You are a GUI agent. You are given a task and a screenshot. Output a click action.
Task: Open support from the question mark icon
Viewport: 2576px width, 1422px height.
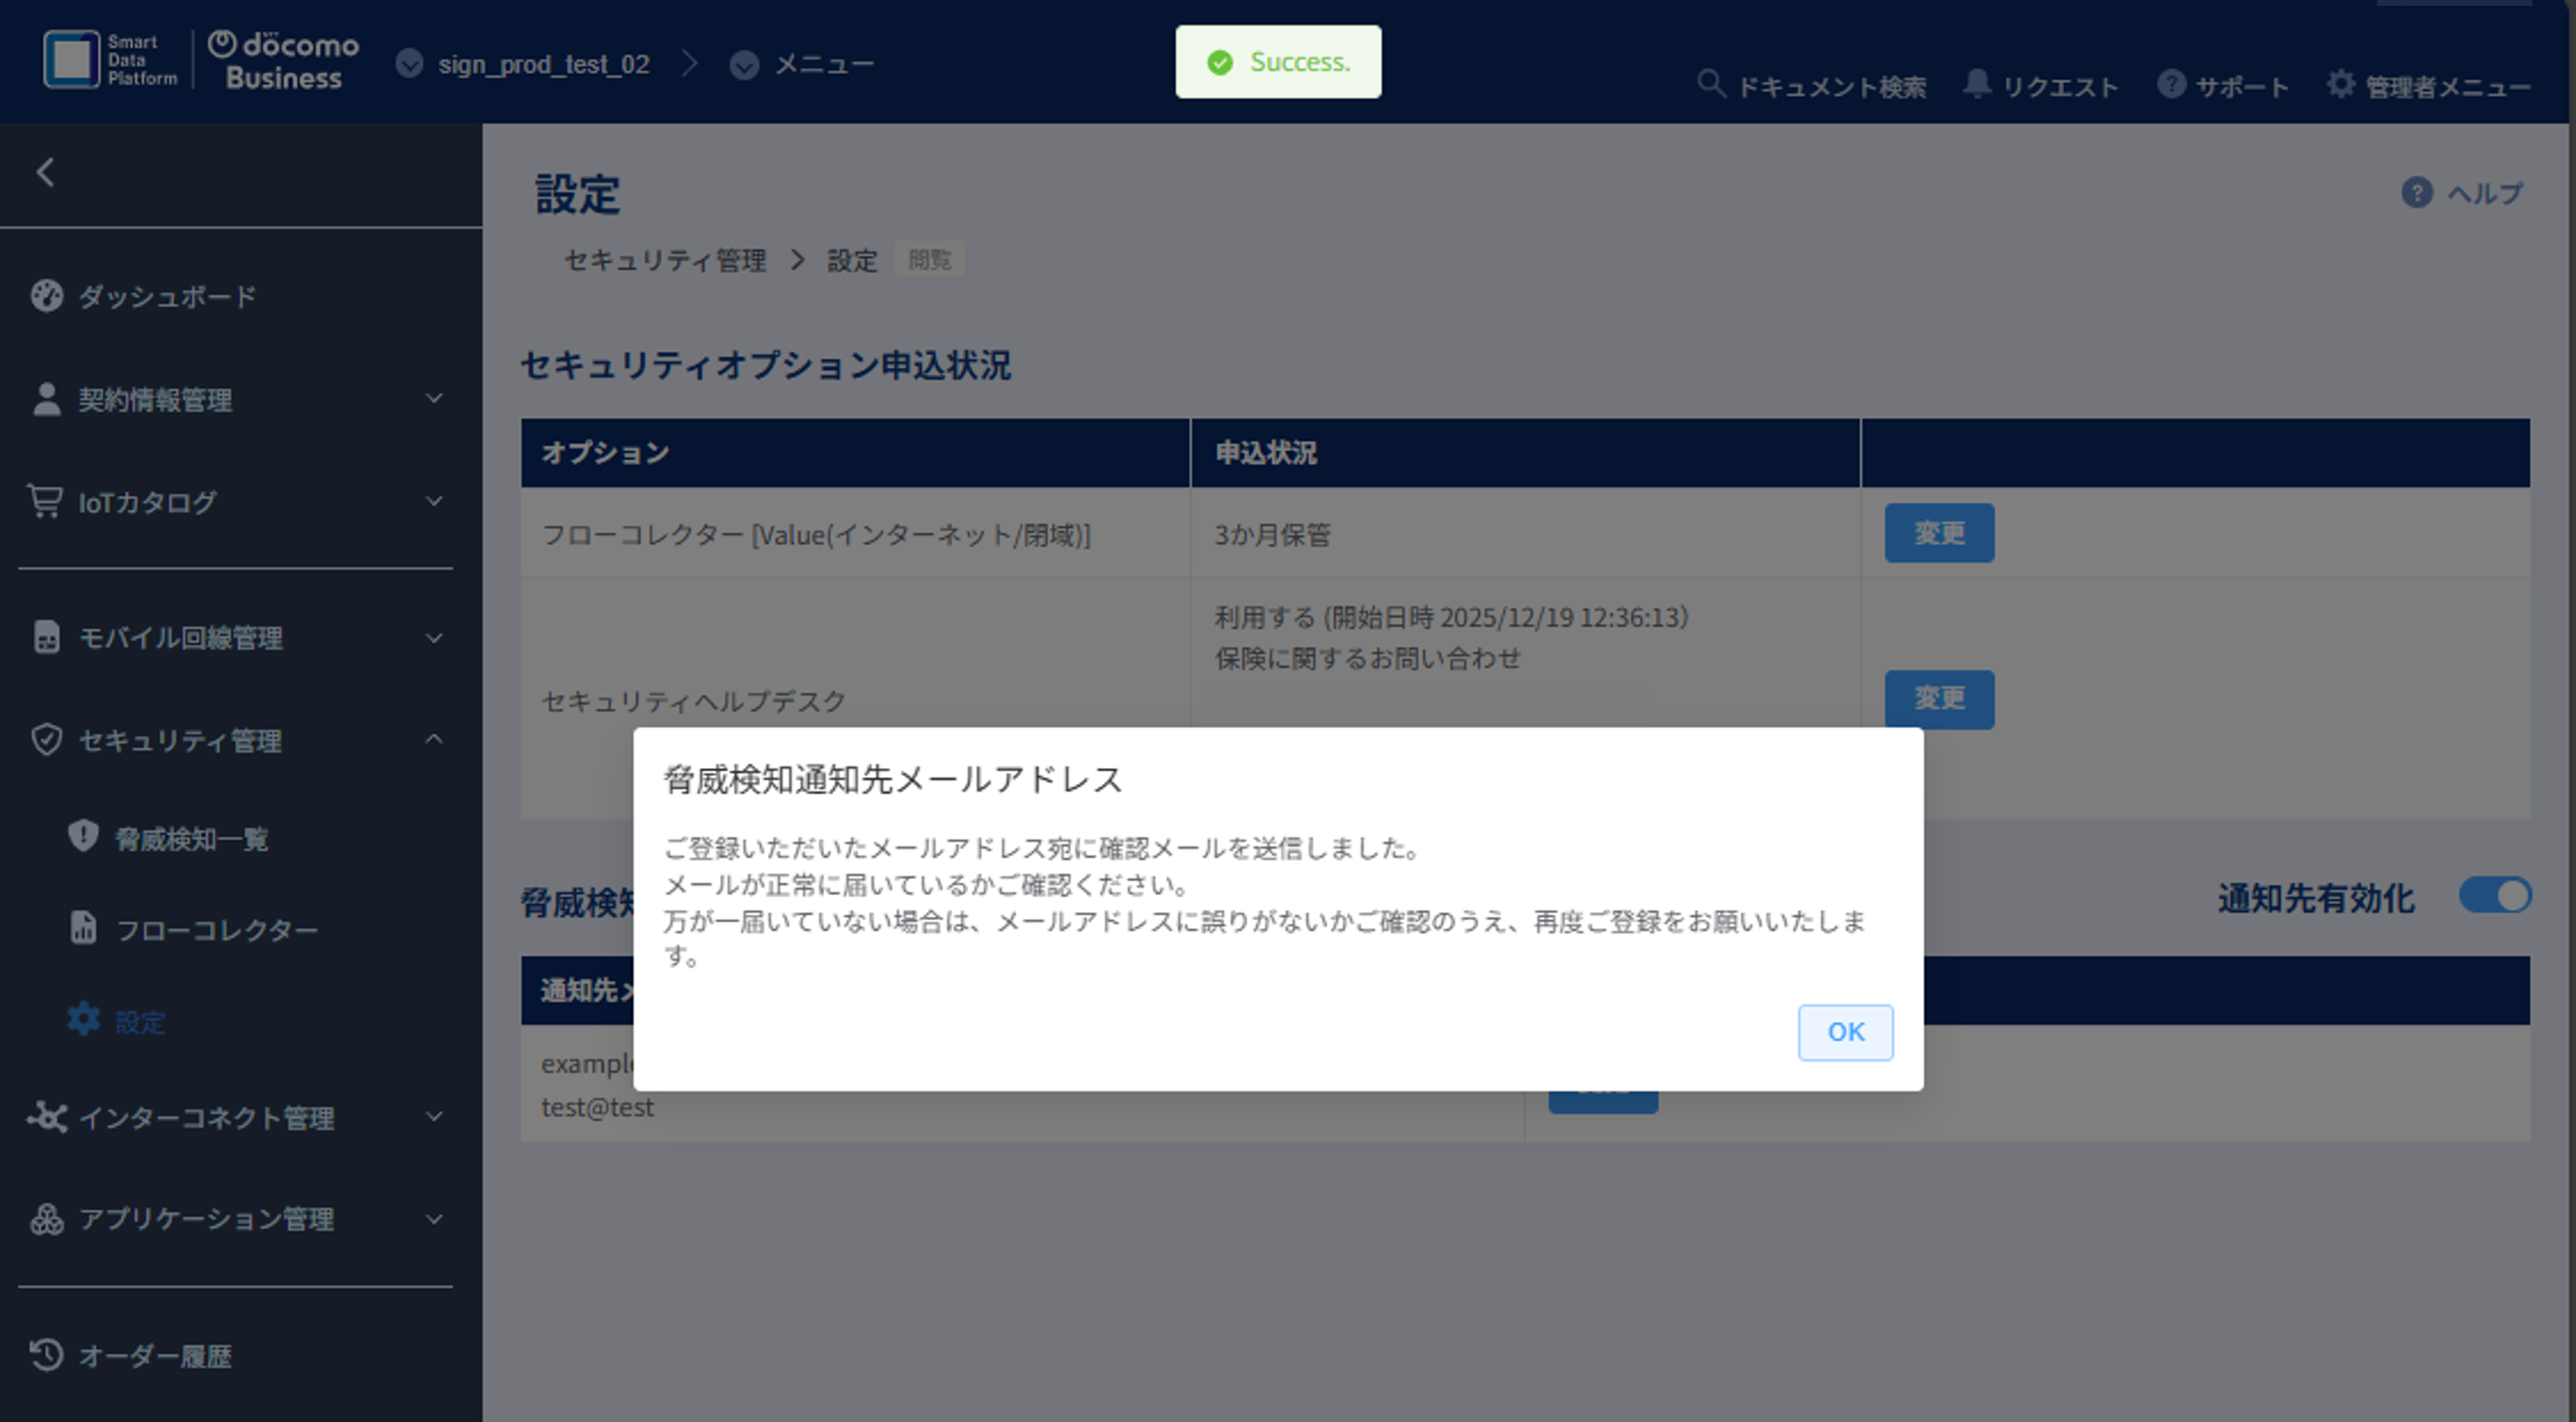(2171, 84)
